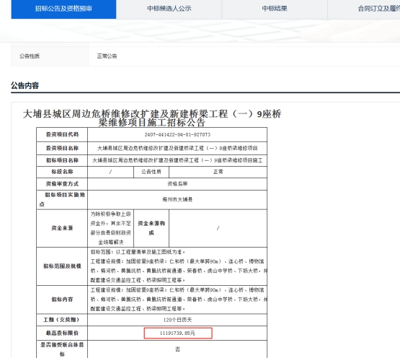Image resolution: width=400 pixels, height=358 pixels.
Task: Click the 资金来源构成 label cell
Action: [151, 228]
